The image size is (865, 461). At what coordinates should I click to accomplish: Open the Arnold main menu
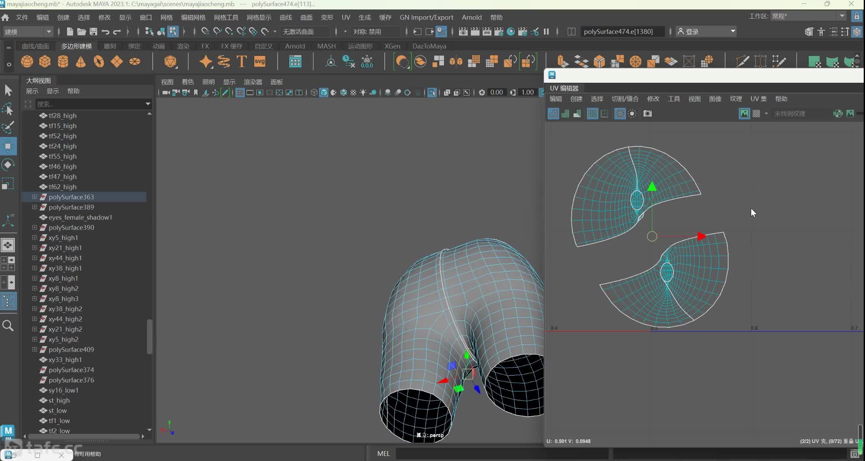[471, 18]
